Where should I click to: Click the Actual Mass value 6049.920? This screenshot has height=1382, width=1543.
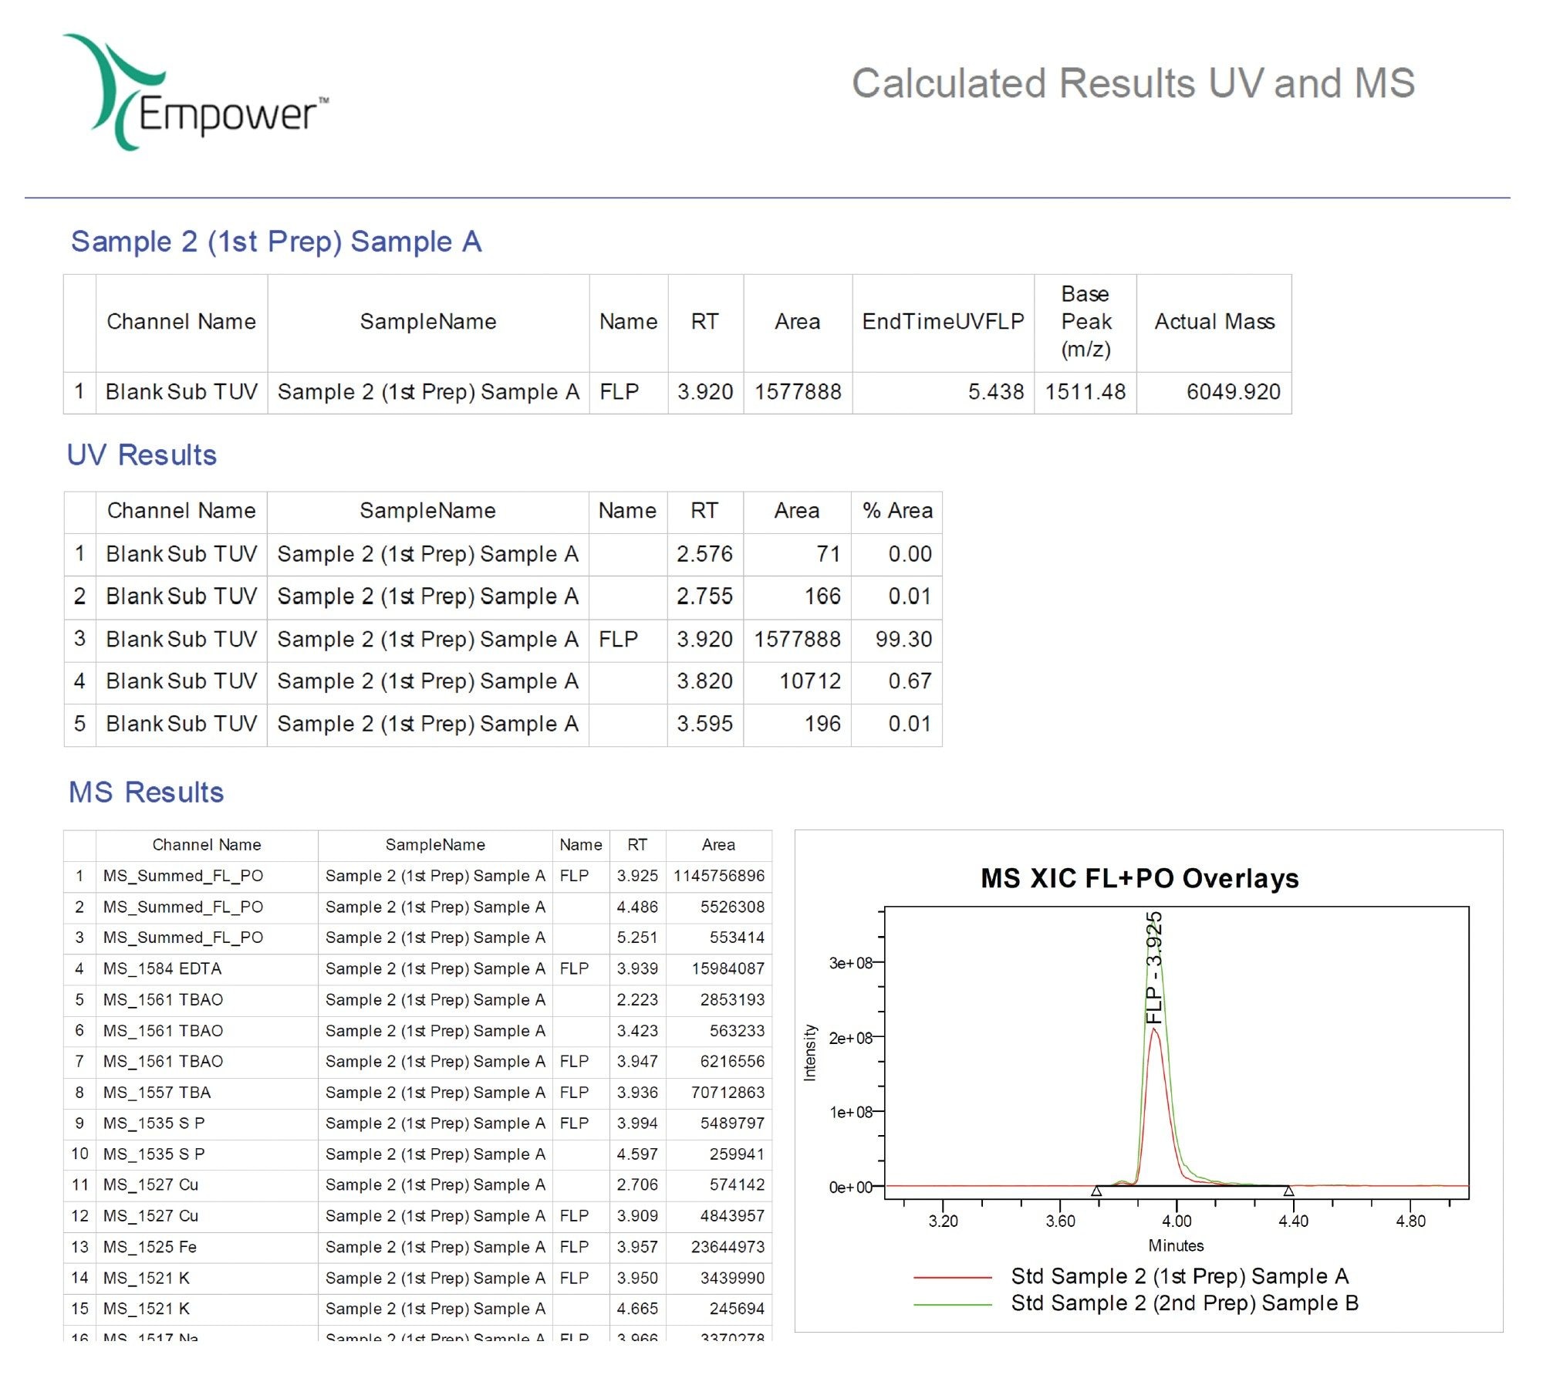1233,392
